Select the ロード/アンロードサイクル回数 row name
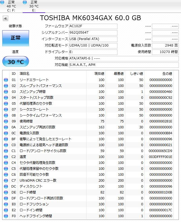The image size is (181, 222). point(43,151)
